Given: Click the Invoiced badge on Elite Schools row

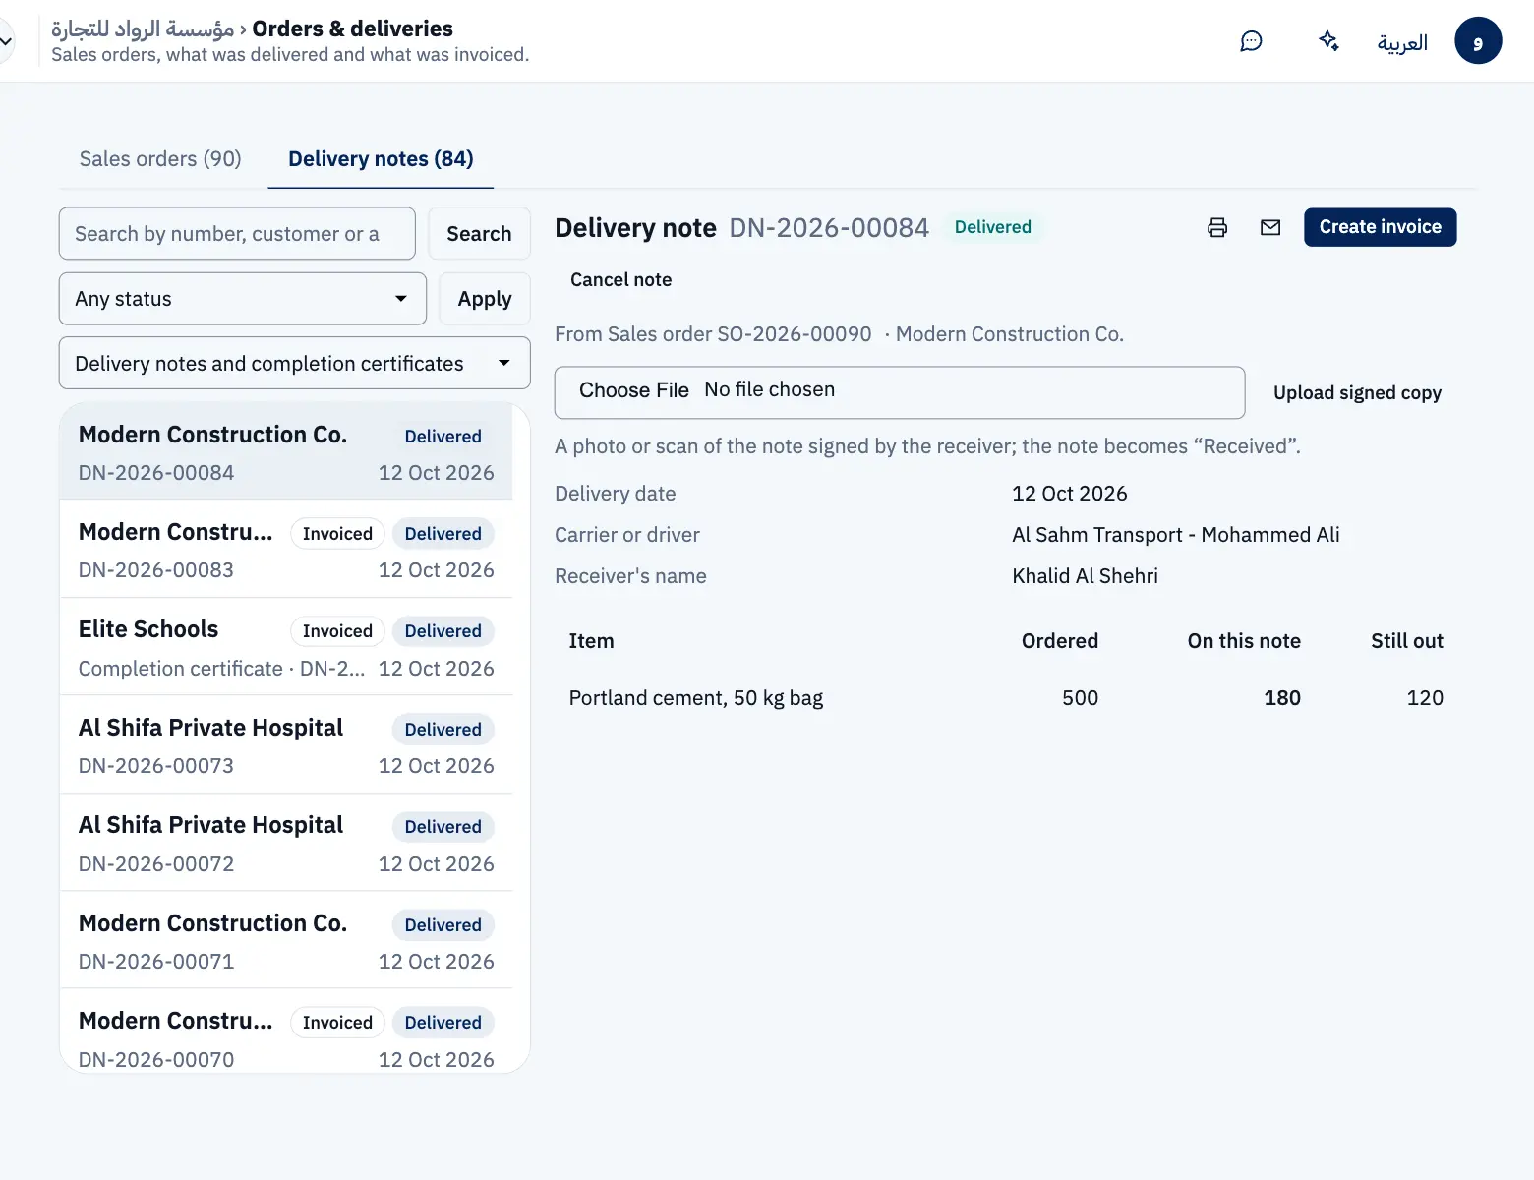Looking at the screenshot, I should pyautogui.click(x=337, y=631).
